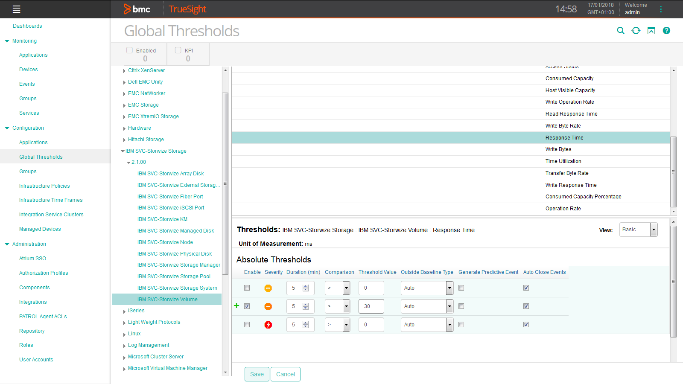Image resolution: width=683 pixels, height=384 pixels.
Task: Click the red critical severity icon in last row
Action: click(x=268, y=324)
